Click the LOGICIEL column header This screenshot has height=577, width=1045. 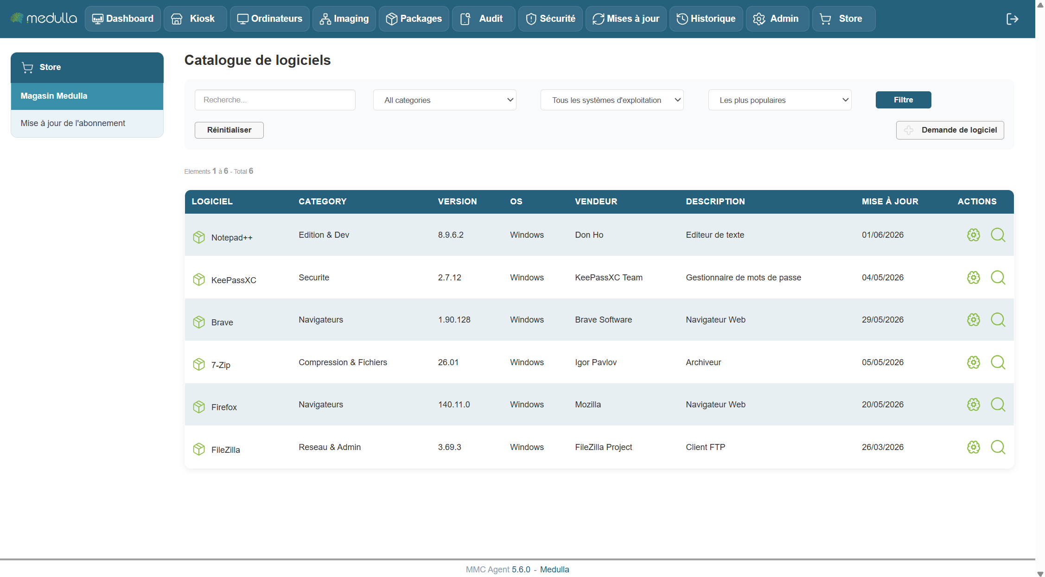(212, 202)
